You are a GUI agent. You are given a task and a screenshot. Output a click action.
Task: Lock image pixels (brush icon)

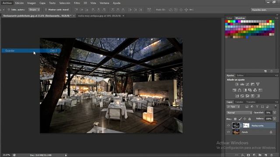click(x=240, y=119)
